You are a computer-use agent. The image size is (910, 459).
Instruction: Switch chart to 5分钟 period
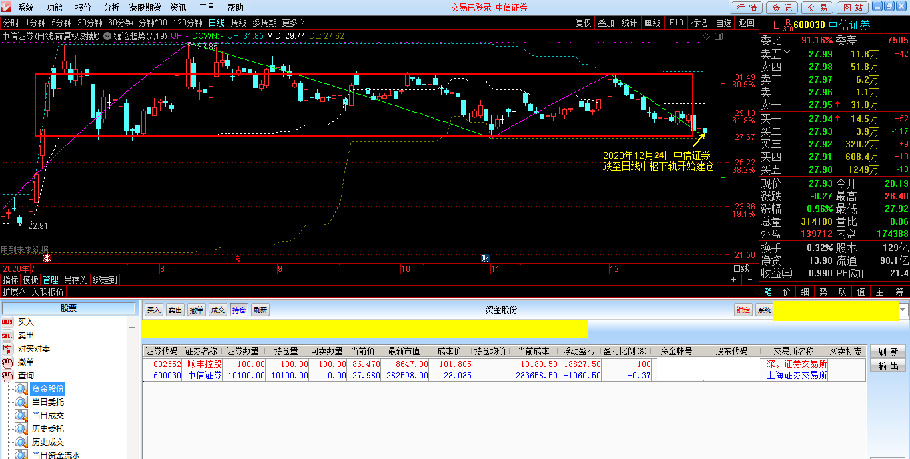tap(61, 23)
